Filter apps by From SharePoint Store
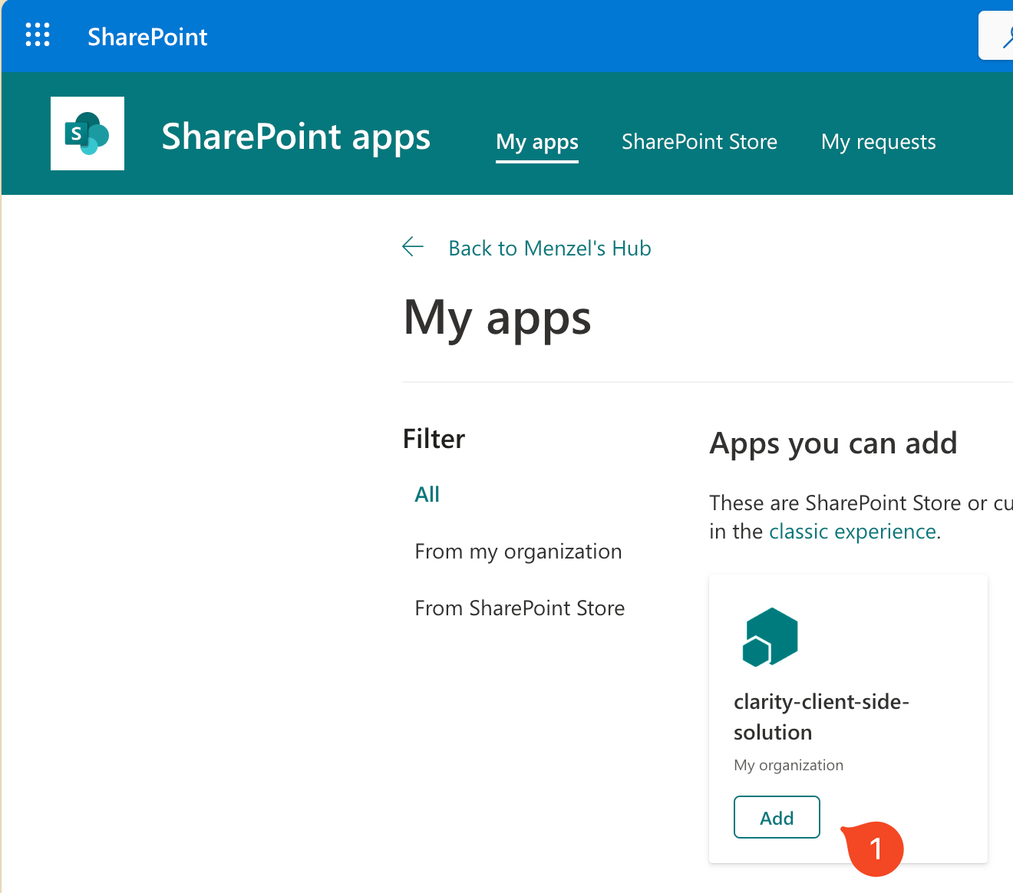This screenshot has height=893, width=1013. tap(520, 608)
